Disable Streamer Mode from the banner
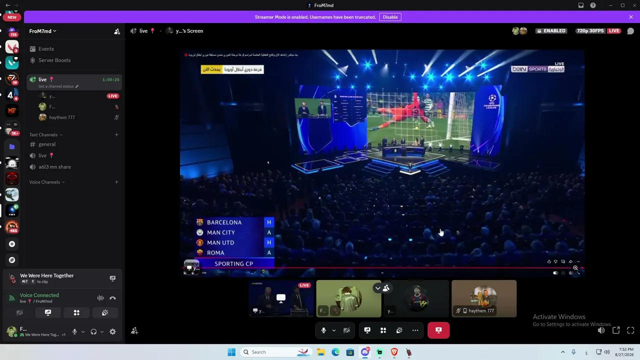 pos(390,17)
